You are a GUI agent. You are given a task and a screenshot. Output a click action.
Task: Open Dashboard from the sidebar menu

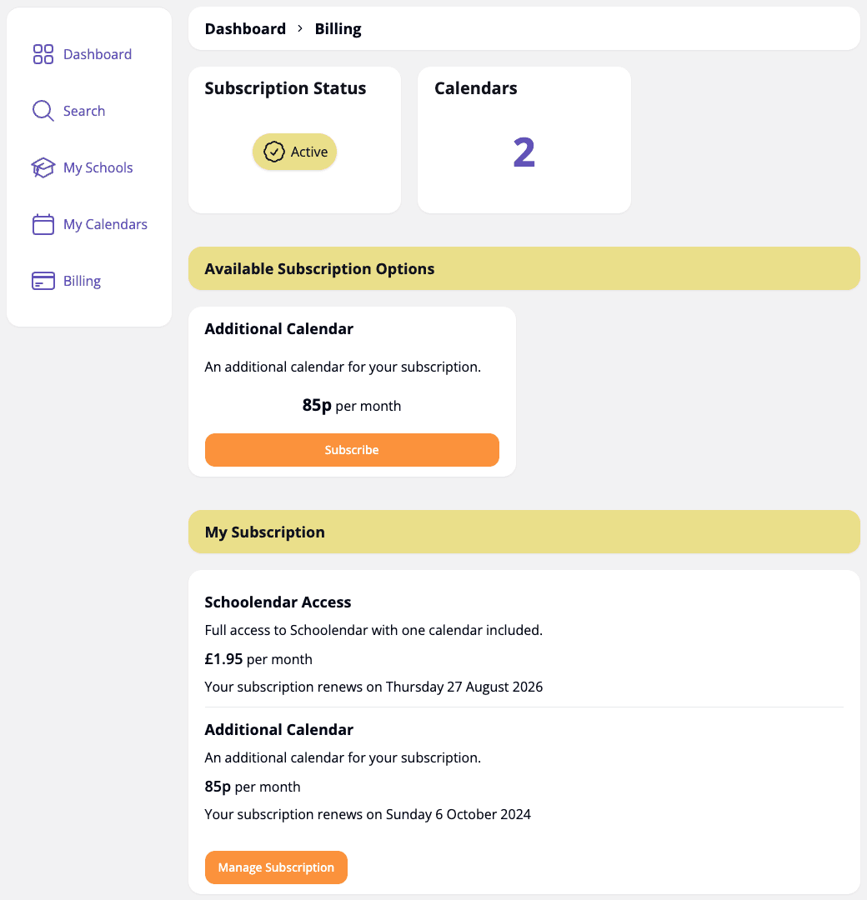[98, 55]
